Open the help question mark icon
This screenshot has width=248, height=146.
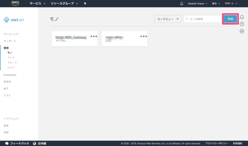pyautogui.click(x=242, y=24)
